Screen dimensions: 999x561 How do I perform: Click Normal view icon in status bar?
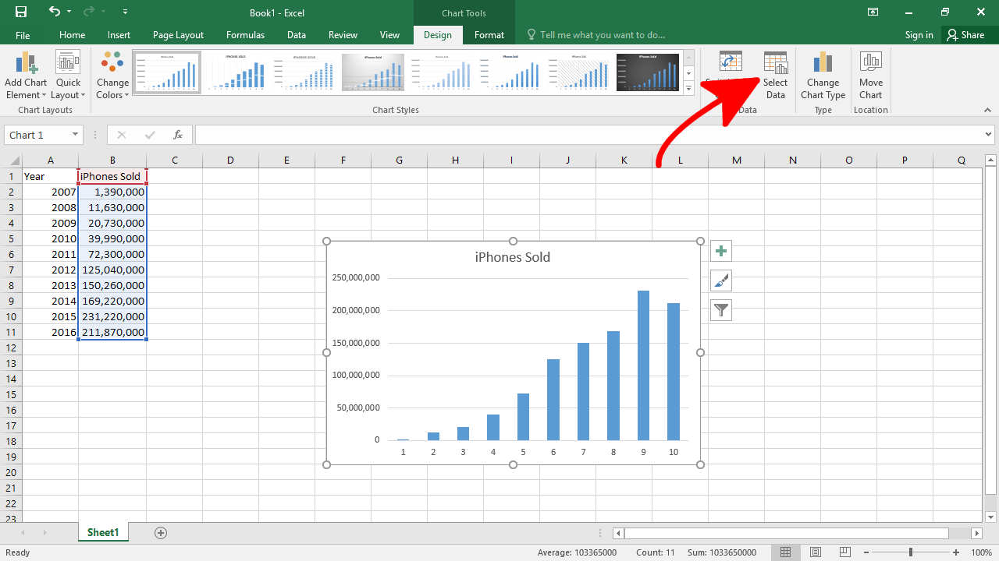click(787, 552)
